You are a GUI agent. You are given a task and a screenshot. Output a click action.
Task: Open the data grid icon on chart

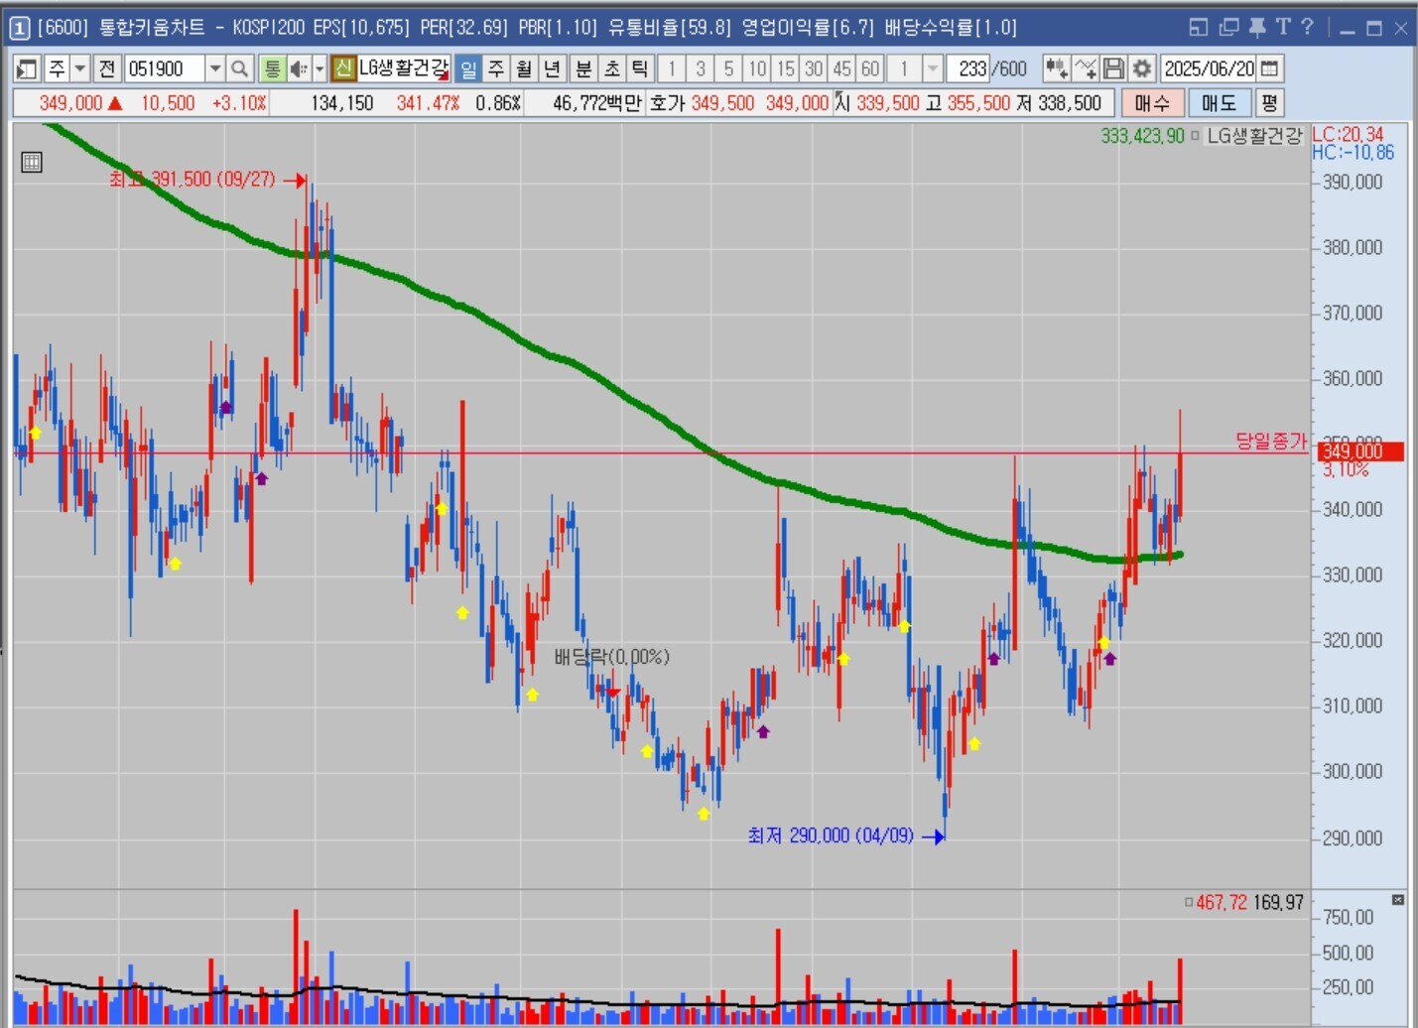(32, 162)
